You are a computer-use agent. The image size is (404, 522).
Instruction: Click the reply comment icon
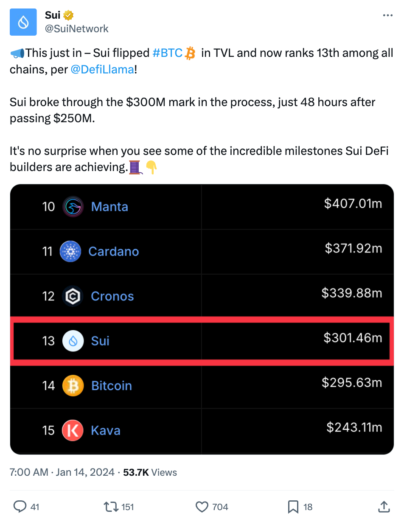point(20,506)
